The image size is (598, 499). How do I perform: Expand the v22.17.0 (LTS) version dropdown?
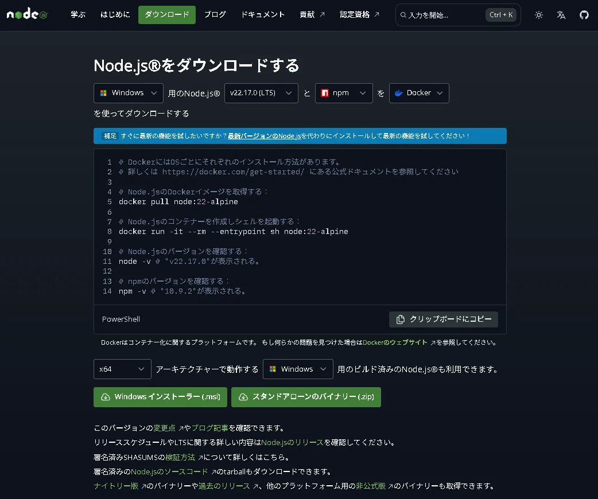pyautogui.click(x=261, y=93)
